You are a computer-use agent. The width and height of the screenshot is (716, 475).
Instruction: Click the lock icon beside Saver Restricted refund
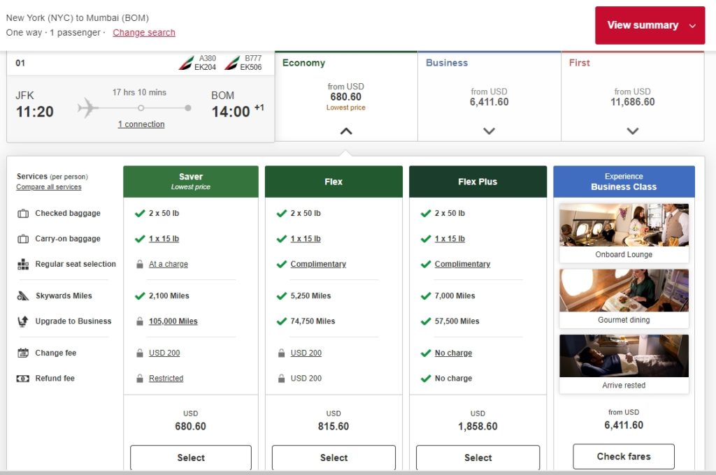click(x=139, y=379)
